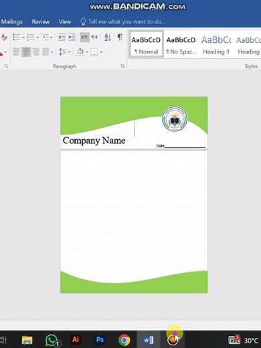The width and height of the screenshot is (261, 348).
Task: Open the View ribbon tab
Action: pyautogui.click(x=65, y=21)
